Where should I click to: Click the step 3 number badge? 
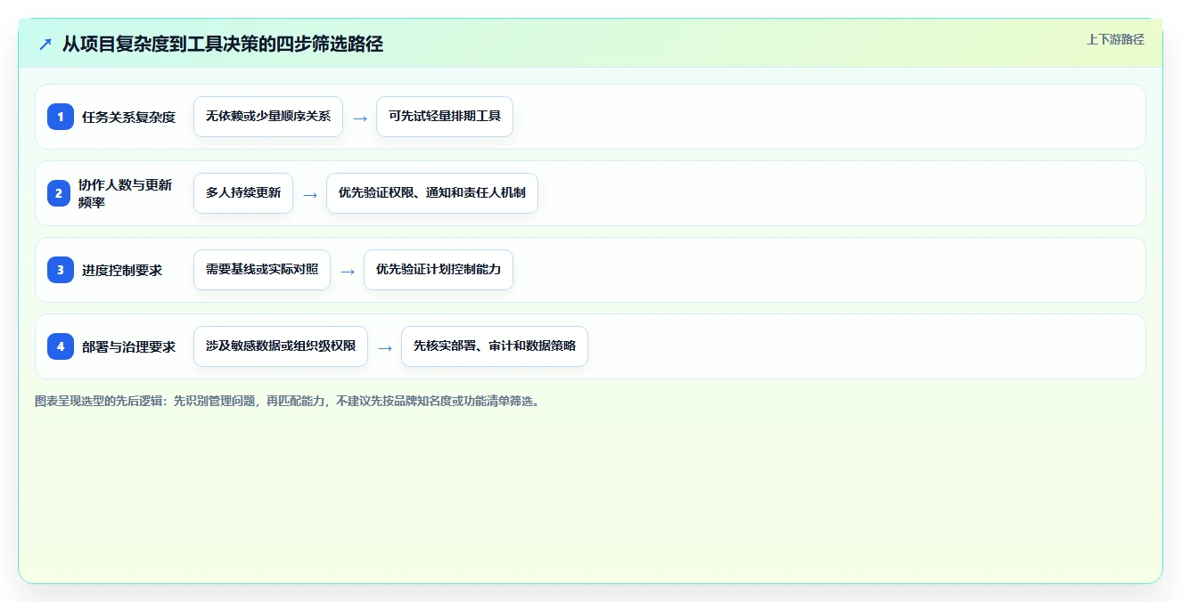pyautogui.click(x=61, y=270)
